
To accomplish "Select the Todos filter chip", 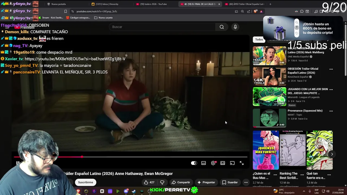I will (259, 40).
